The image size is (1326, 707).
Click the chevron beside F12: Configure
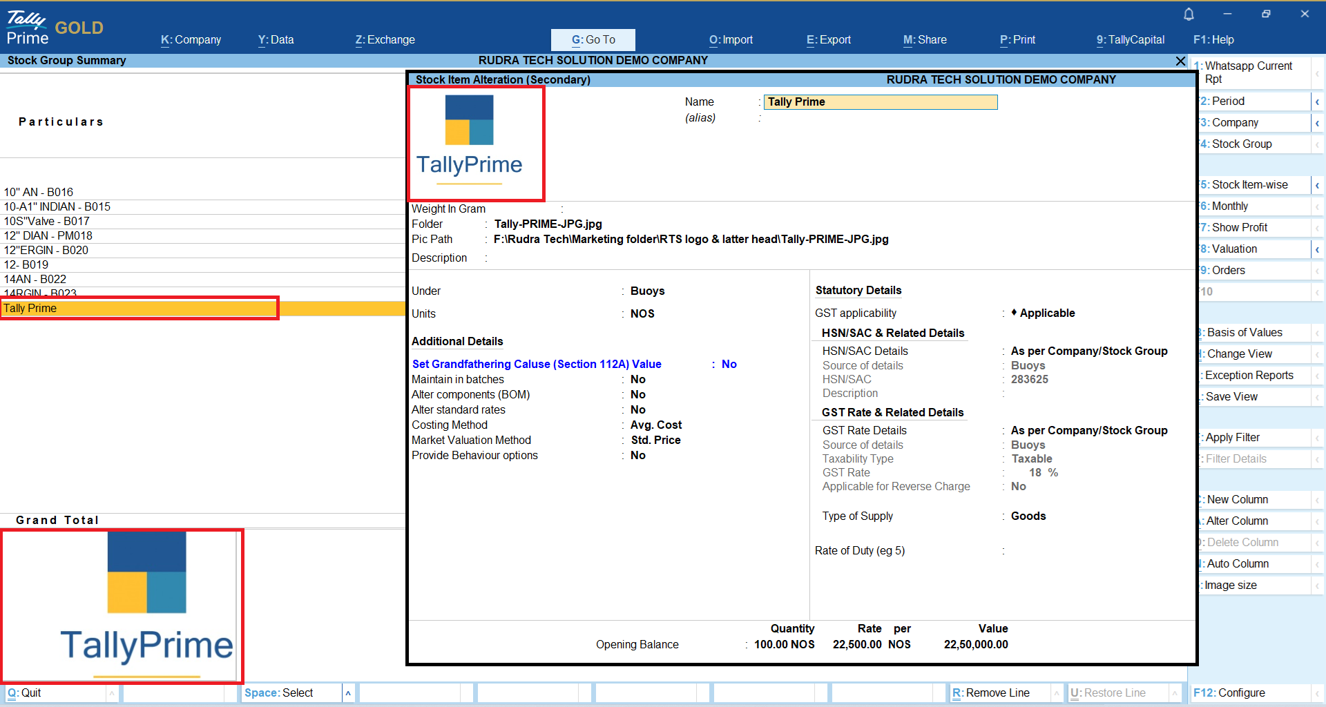1317,693
